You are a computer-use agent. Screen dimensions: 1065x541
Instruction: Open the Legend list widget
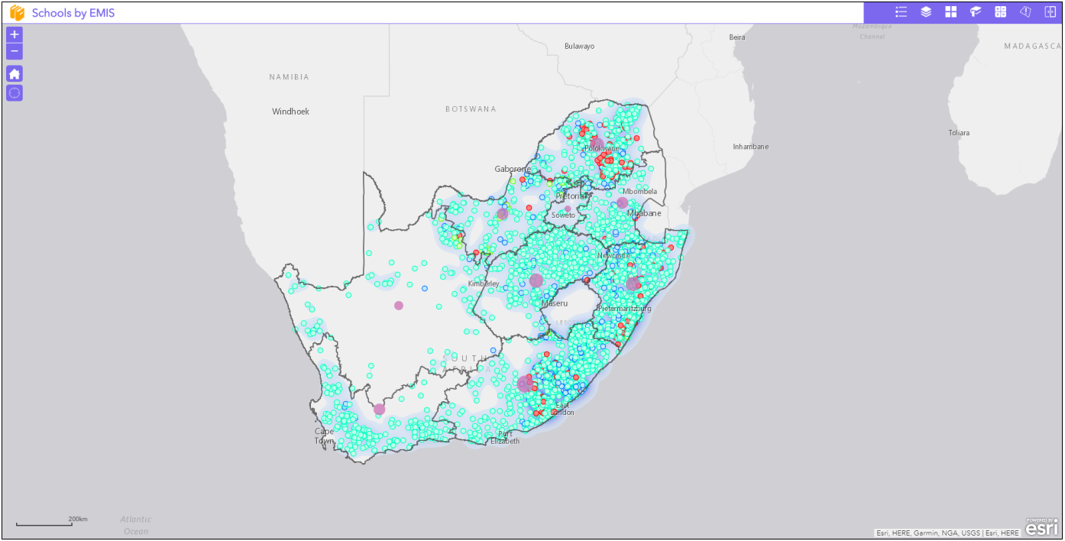click(x=901, y=12)
